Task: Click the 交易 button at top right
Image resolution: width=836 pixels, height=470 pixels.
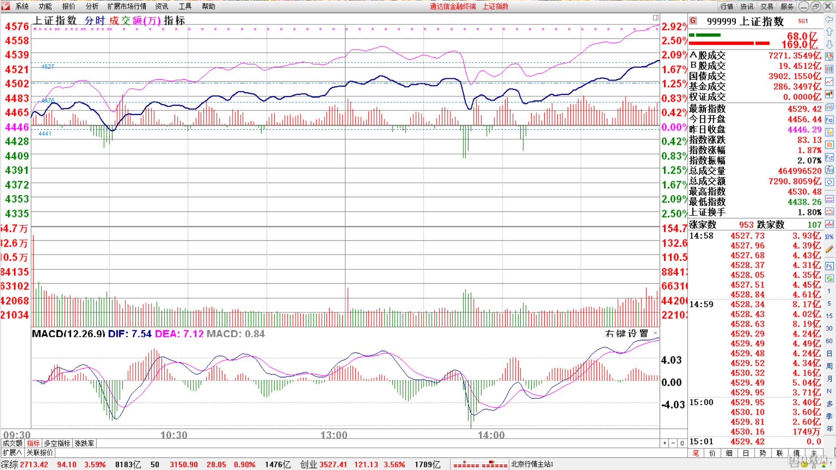Action: [x=766, y=6]
